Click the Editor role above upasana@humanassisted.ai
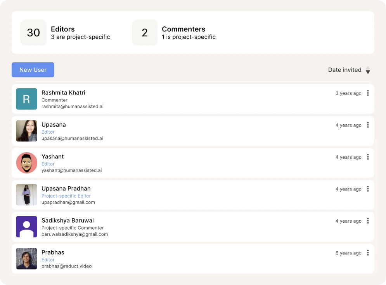386x285 pixels. [x=48, y=132]
